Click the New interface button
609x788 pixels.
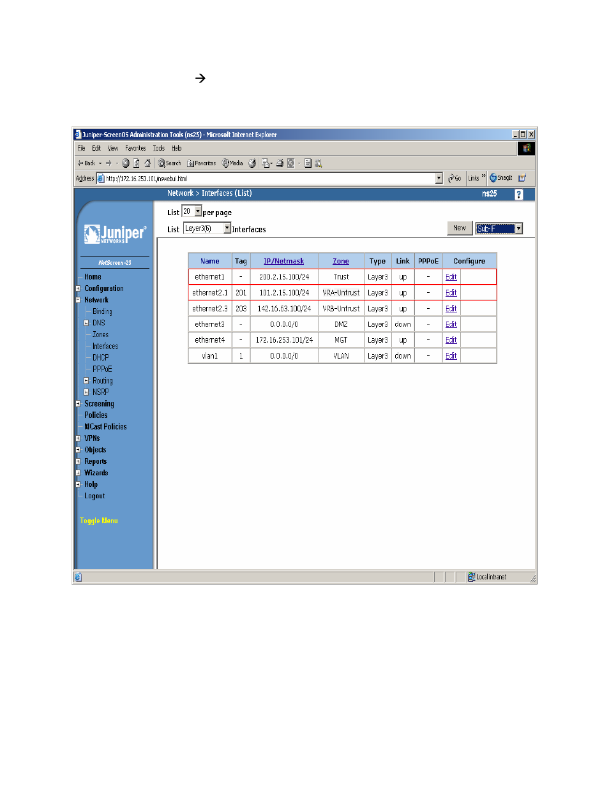[460, 228]
